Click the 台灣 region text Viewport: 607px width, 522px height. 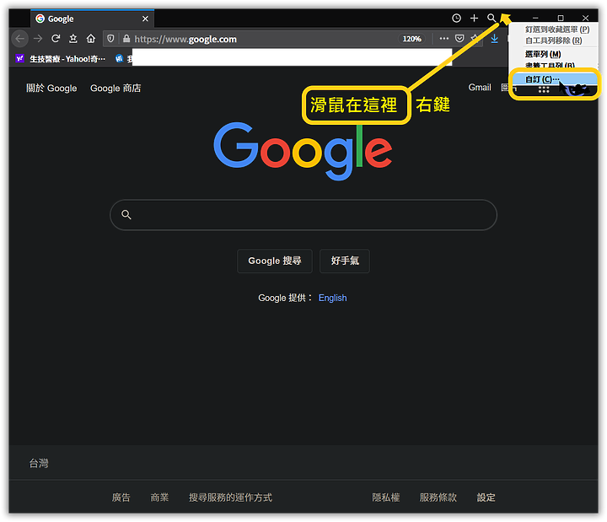[x=39, y=463]
